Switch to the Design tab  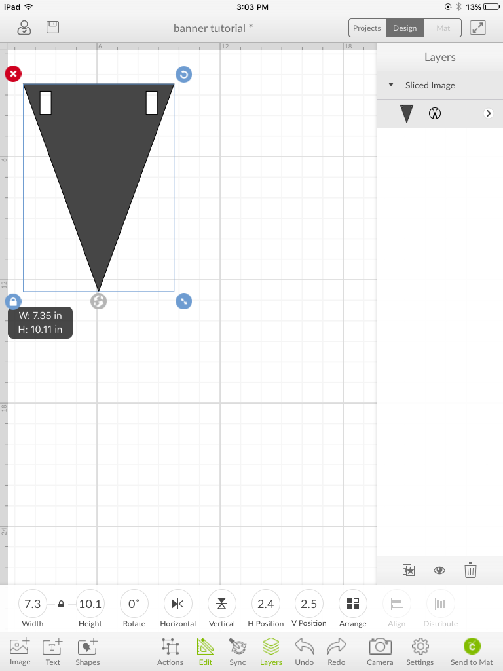pos(405,28)
